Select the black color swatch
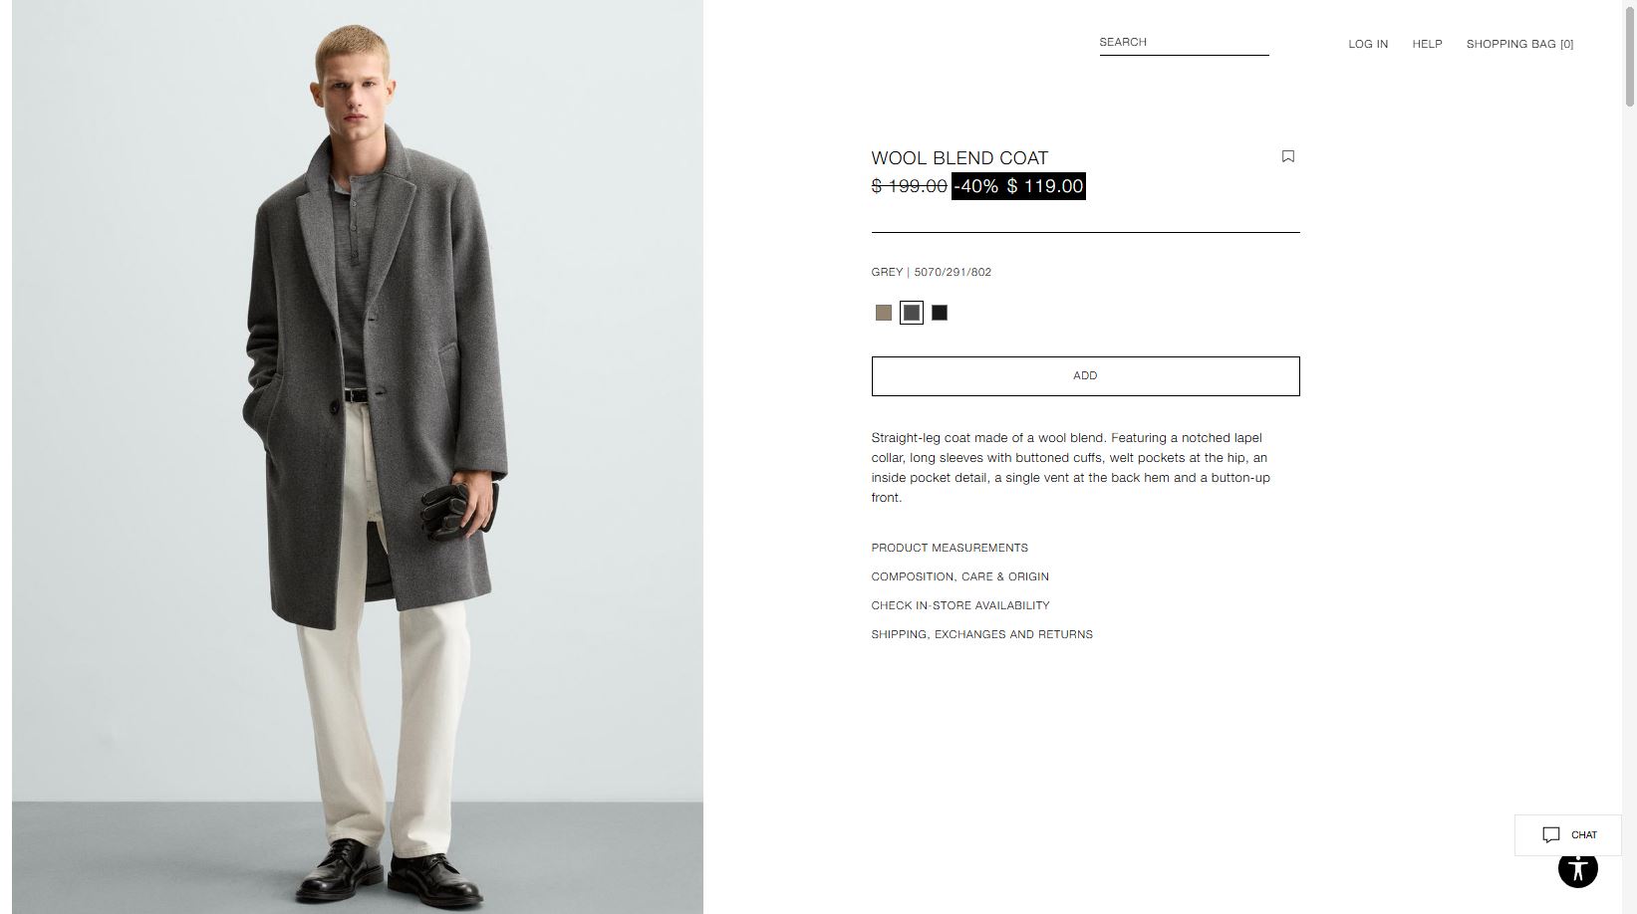Viewport: 1637px width, 914px height. coord(940,313)
